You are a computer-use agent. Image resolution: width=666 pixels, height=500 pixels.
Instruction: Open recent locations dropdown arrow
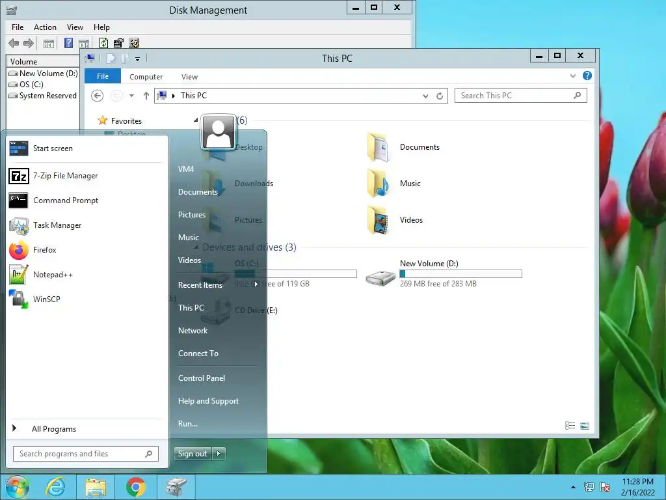131,96
